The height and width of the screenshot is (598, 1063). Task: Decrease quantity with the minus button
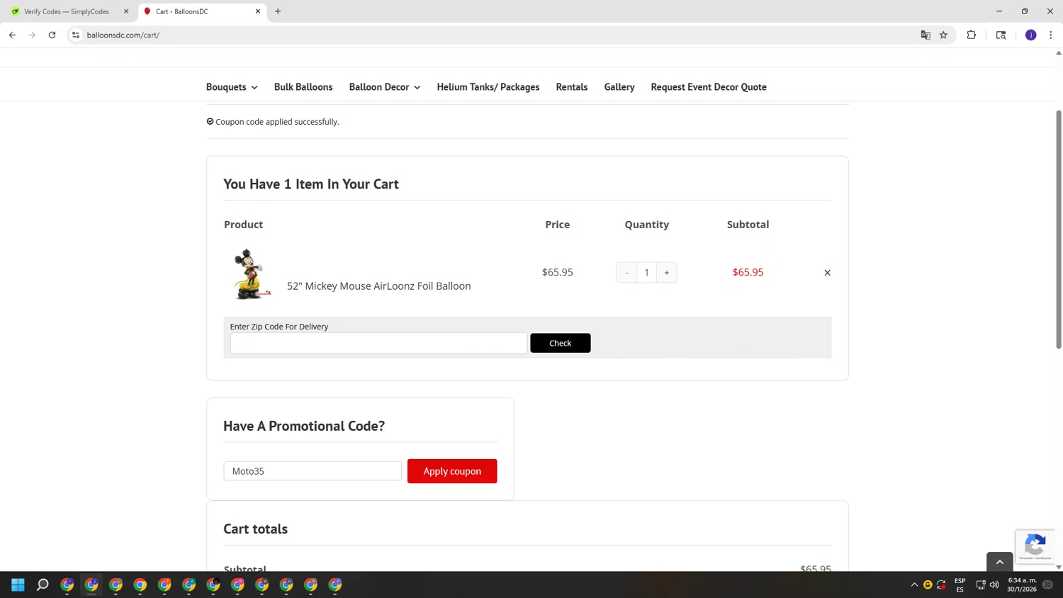point(626,273)
